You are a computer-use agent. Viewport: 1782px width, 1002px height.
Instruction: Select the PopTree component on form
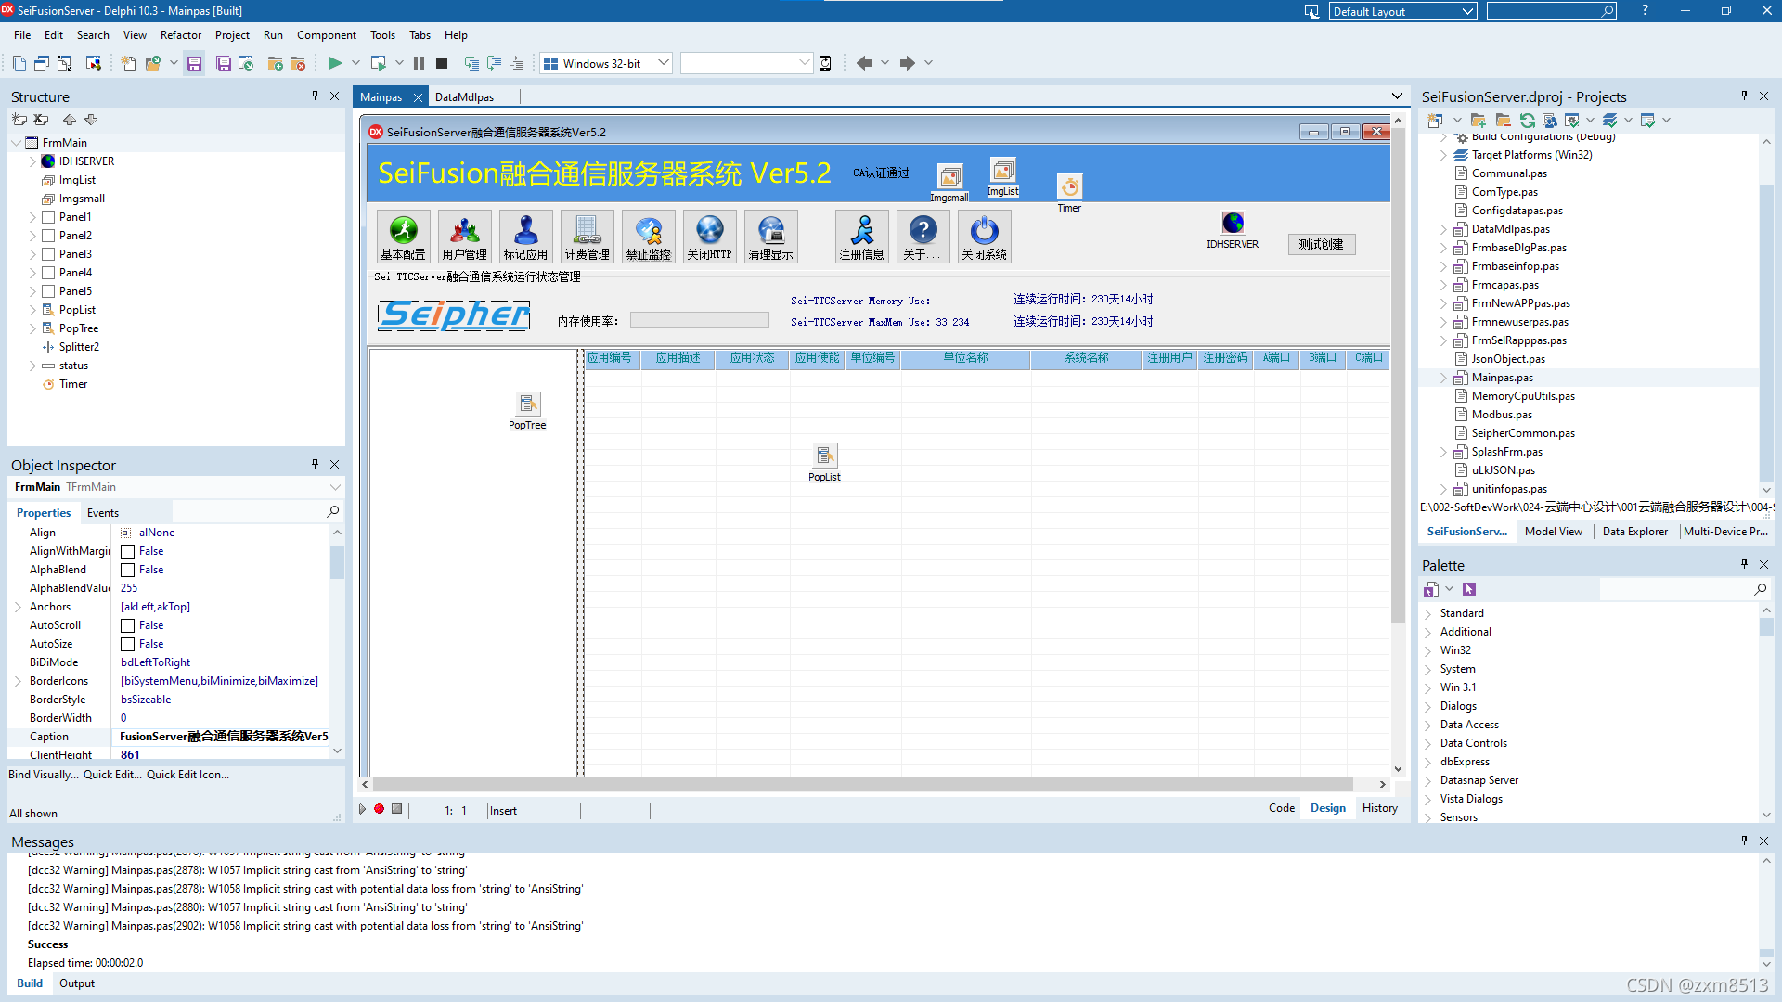point(527,405)
